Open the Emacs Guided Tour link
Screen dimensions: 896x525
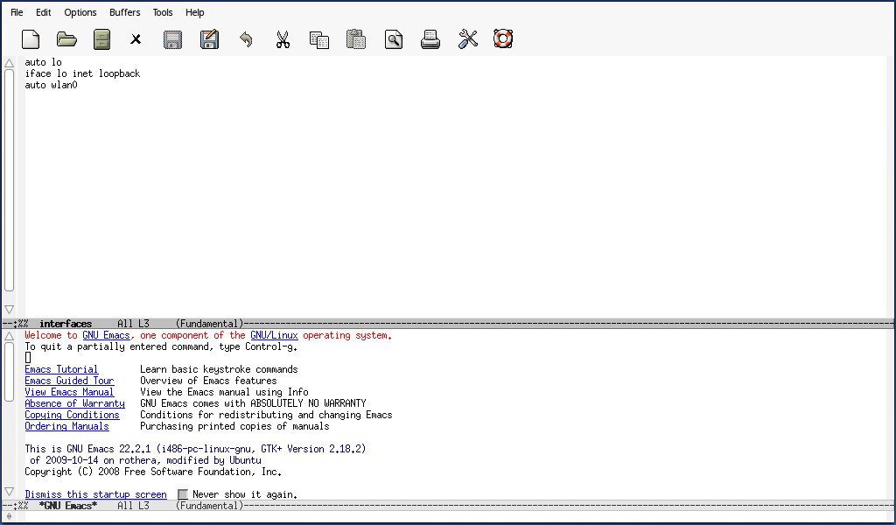(x=69, y=381)
